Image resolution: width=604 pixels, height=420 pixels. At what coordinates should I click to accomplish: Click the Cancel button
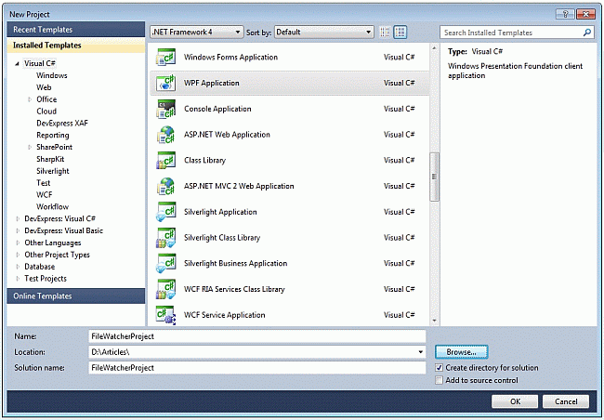click(x=566, y=401)
